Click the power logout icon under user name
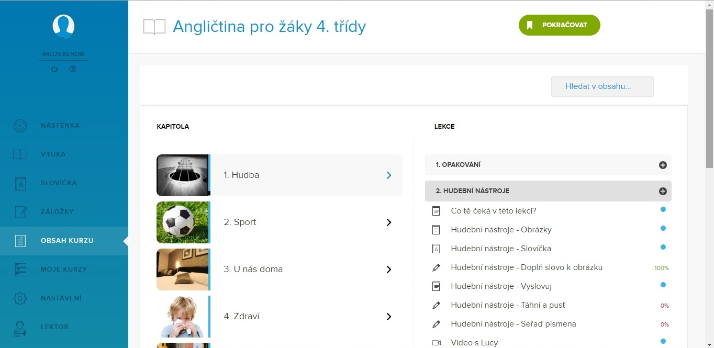Viewport: 714px width, 348px height. [54, 69]
